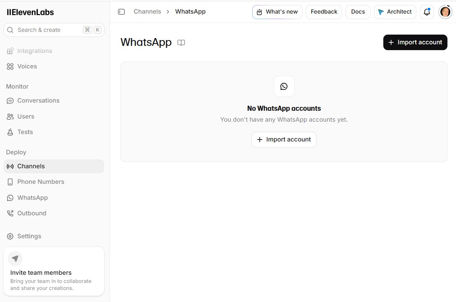Click the K key shortcut badge

[98, 30]
